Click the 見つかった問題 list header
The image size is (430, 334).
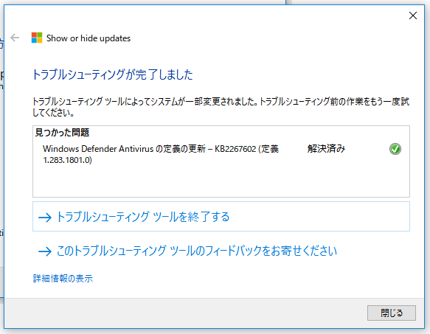[x=62, y=133]
